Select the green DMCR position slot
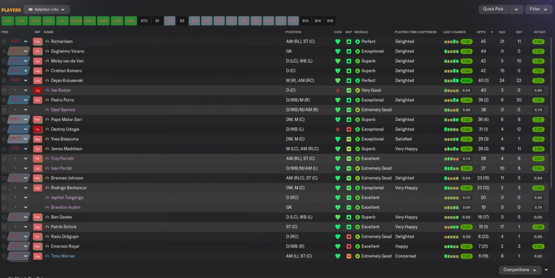Viewport: 555px width, 278px height. click(x=76, y=21)
